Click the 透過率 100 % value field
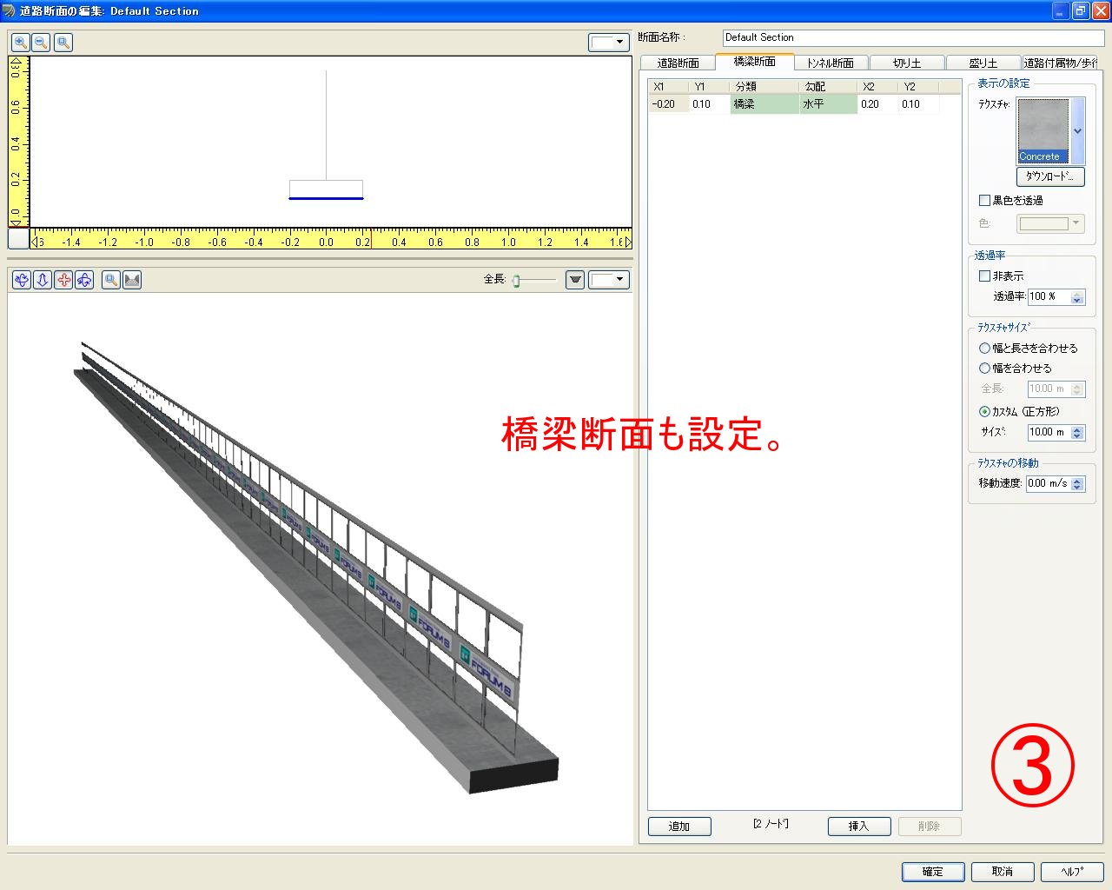This screenshot has width=1112, height=890. click(x=1049, y=296)
